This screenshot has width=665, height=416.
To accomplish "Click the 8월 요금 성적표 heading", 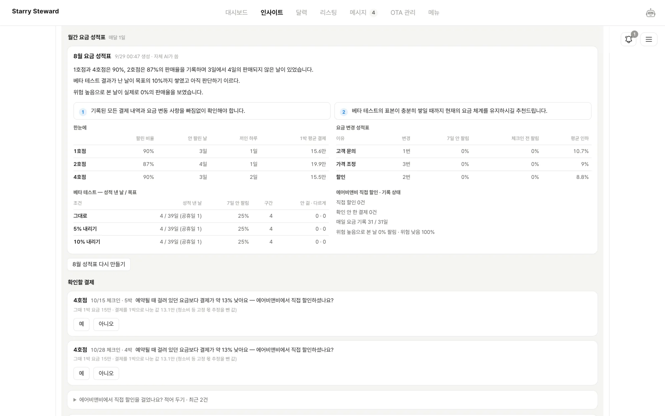I will [x=92, y=56].
